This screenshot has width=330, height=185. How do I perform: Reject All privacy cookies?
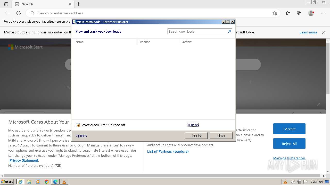289,144
